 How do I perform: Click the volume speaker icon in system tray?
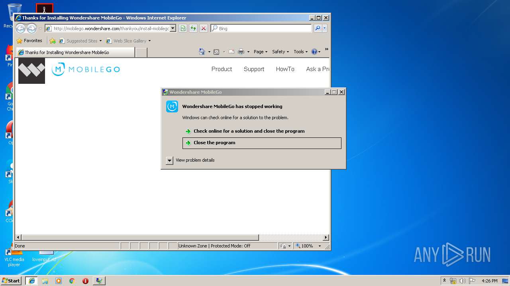pyautogui.click(x=463, y=281)
